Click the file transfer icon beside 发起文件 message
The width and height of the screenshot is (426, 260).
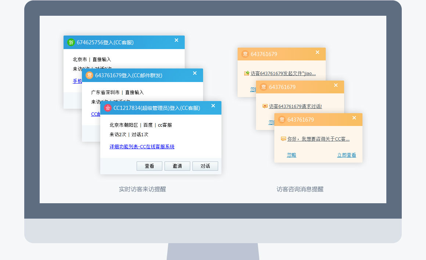pos(246,73)
